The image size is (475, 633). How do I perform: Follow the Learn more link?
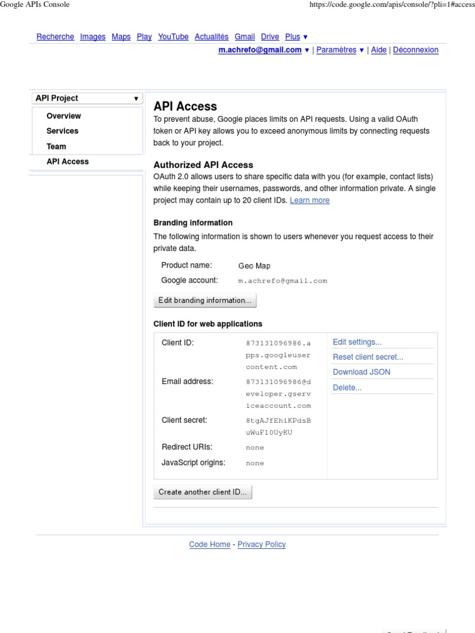point(310,200)
